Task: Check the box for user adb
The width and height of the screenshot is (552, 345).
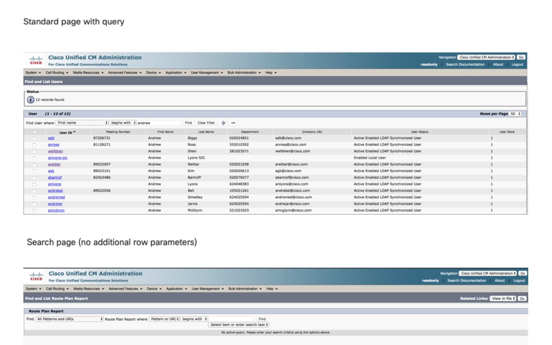Action: click(34, 138)
